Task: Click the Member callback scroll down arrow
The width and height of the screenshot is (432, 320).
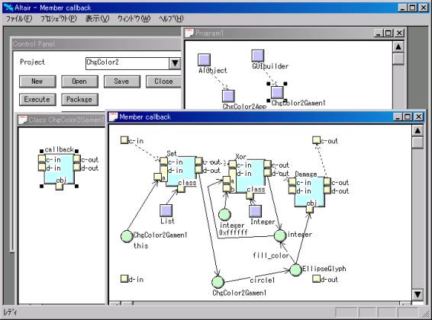Action: click(x=417, y=294)
